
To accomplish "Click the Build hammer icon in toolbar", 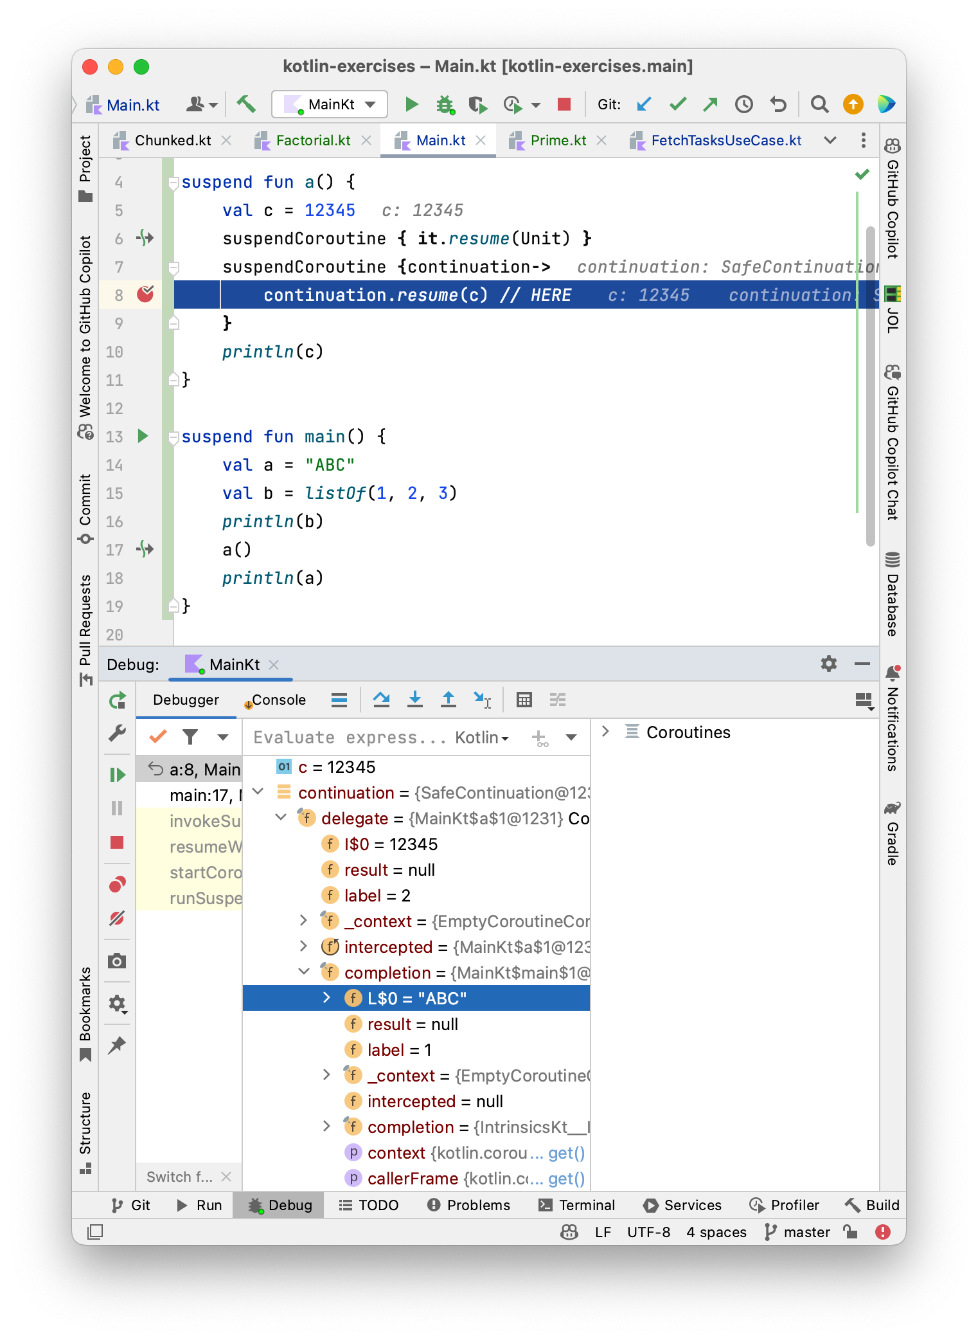I will click(246, 104).
